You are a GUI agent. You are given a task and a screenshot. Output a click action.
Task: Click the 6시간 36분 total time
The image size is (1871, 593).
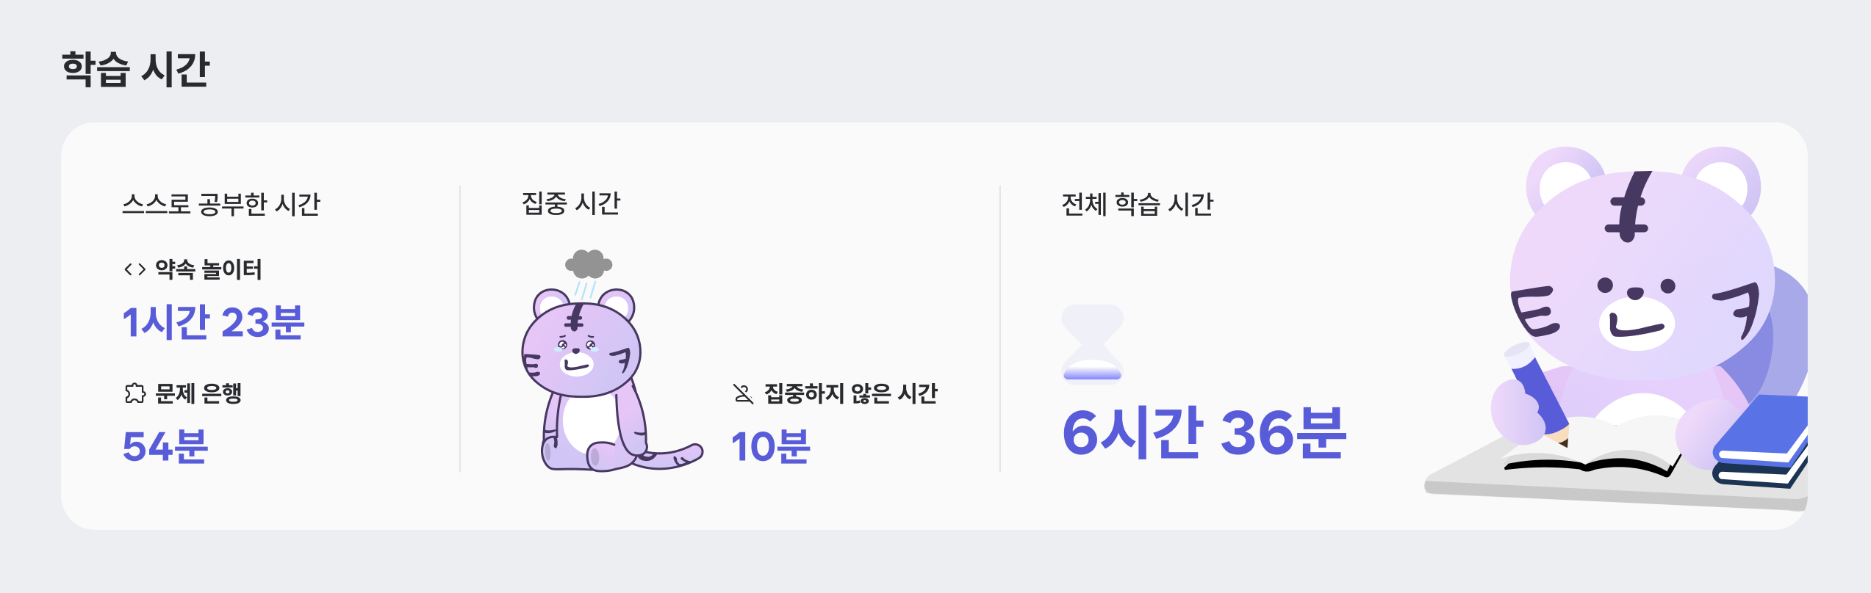[1204, 433]
